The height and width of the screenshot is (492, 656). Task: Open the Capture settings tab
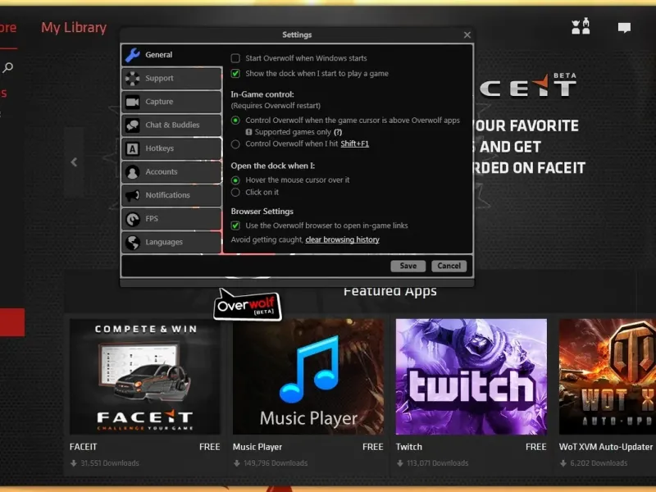172,102
